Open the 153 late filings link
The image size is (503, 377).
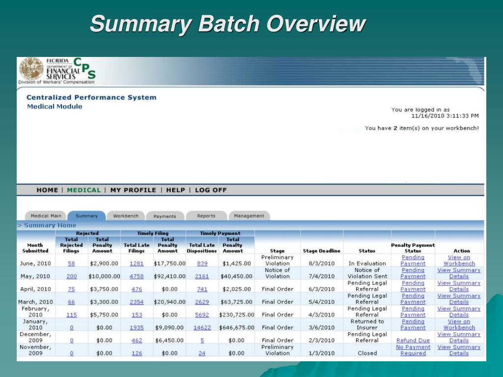[137, 315]
